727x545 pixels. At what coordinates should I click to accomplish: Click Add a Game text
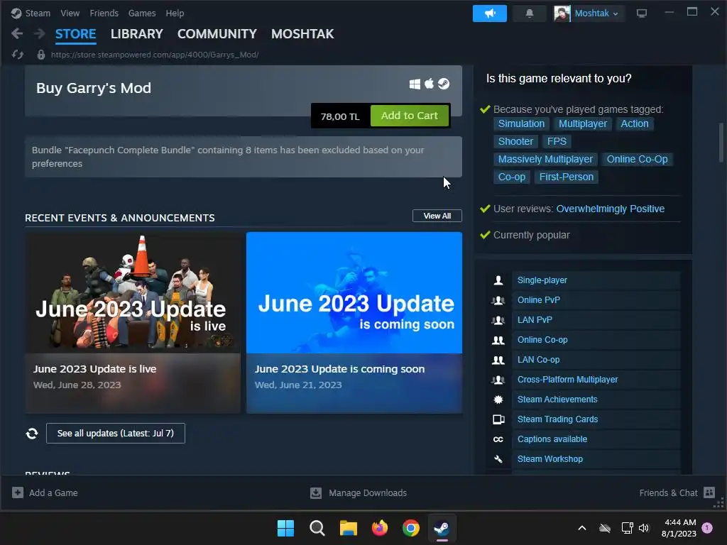pyautogui.click(x=53, y=492)
